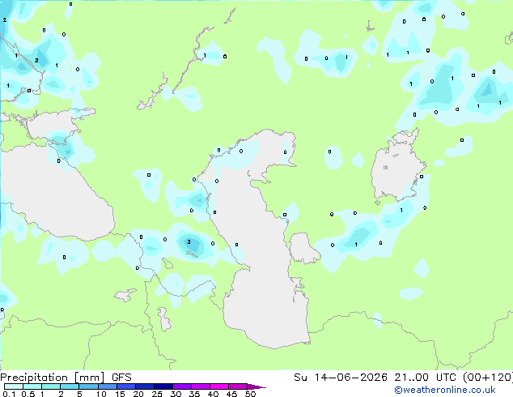513x397 pixels.
Task: Click the 0.5–1 mm legend color swatch
Action: point(32,386)
